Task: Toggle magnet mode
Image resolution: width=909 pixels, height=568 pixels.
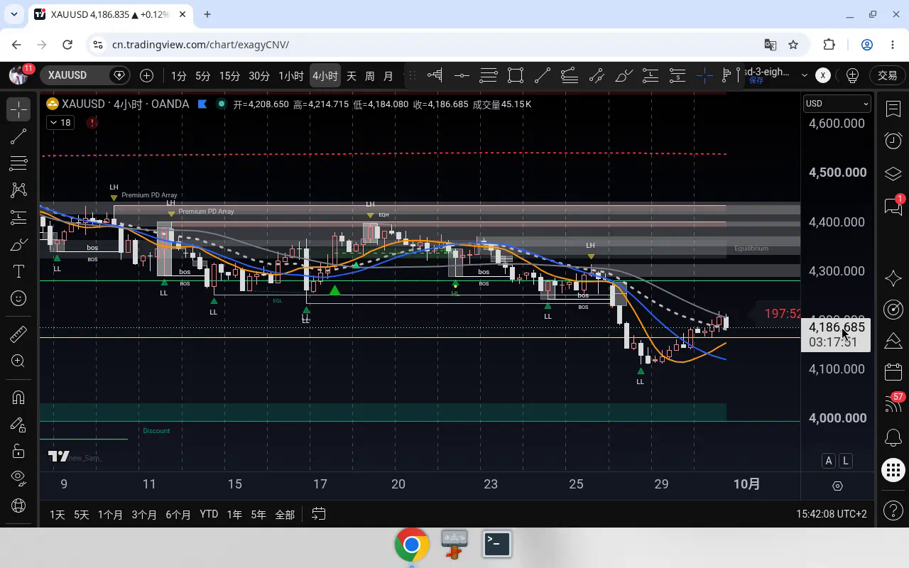Action: point(18,398)
